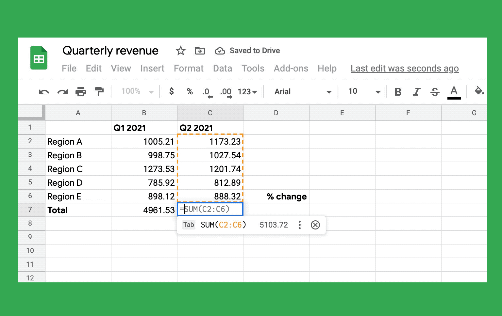Click the redo arrow
The image size is (502, 316).
point(62,92)
